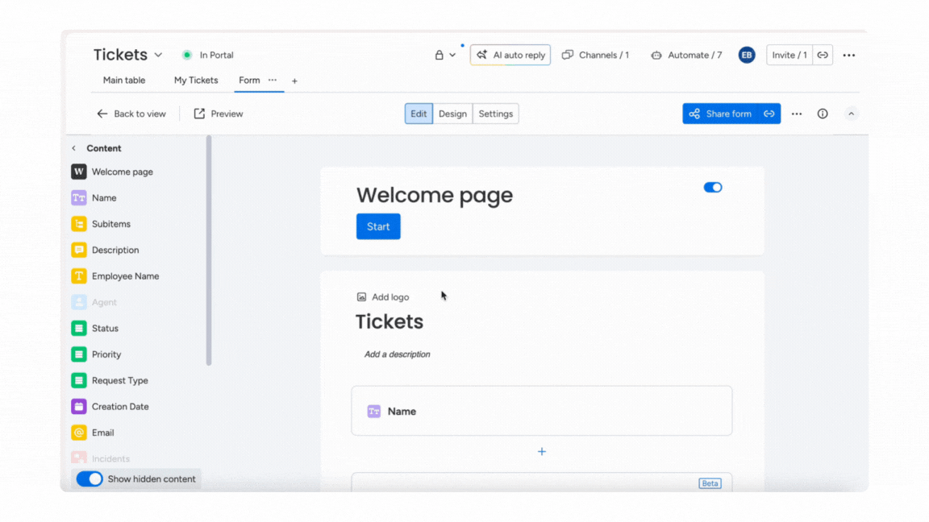This screenshot has height=522, width=929.
Task: Click the Beta badge
Action: point(710,483)
